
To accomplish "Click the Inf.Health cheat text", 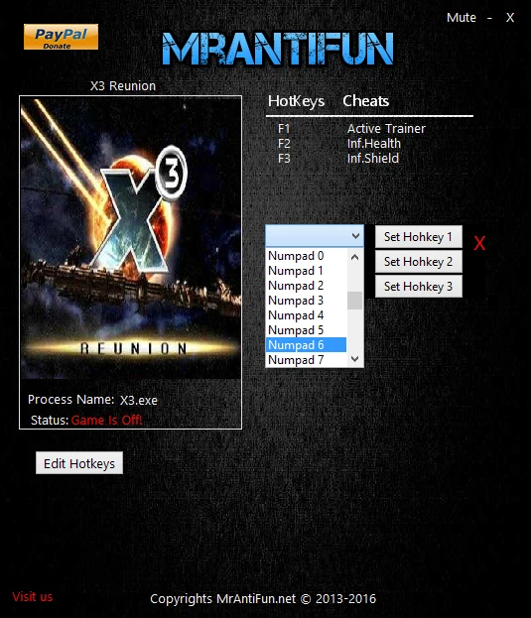I will click(374, 144).
